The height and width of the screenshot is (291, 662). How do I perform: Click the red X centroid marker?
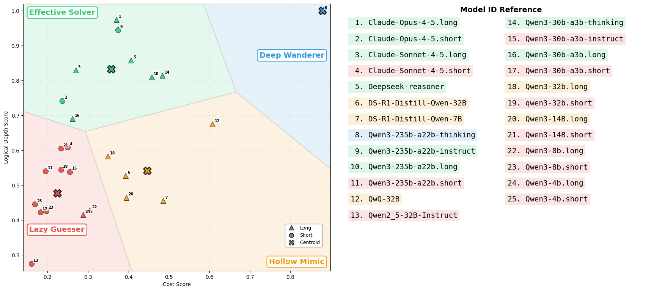coord(57,193)
